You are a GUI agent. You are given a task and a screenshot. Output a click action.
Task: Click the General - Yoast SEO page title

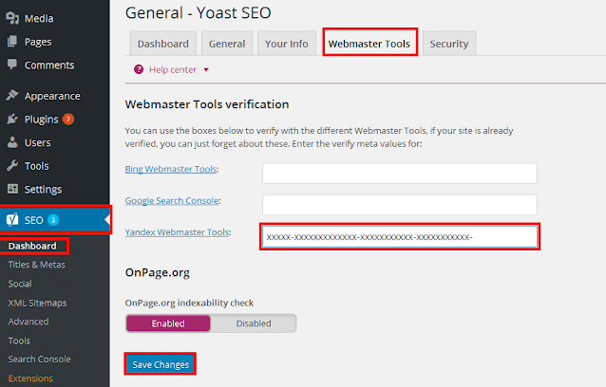click(x=199, y=12)
